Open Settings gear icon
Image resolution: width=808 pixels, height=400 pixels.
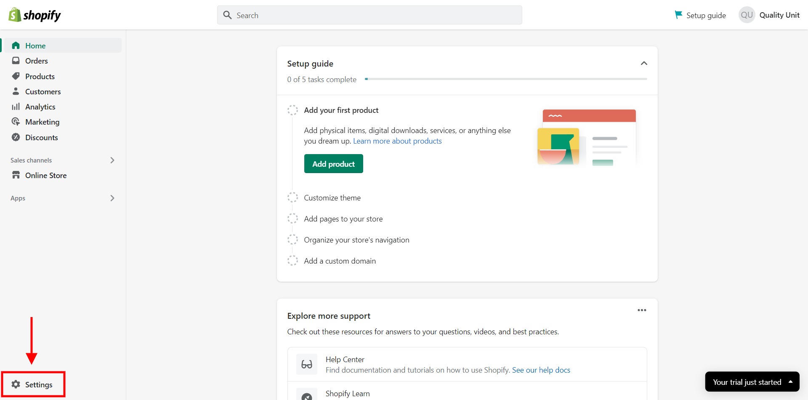click(16, 384)
